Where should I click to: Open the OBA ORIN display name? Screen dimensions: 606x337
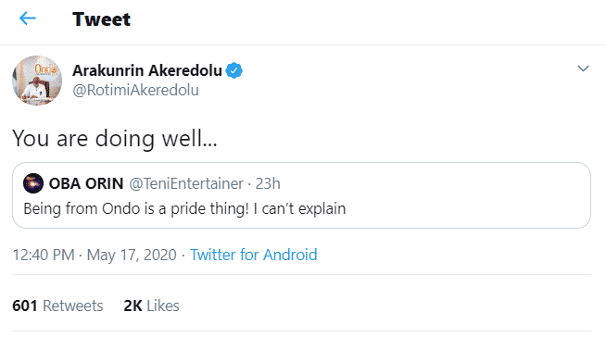pyautogui.click(x=86, y=183)
